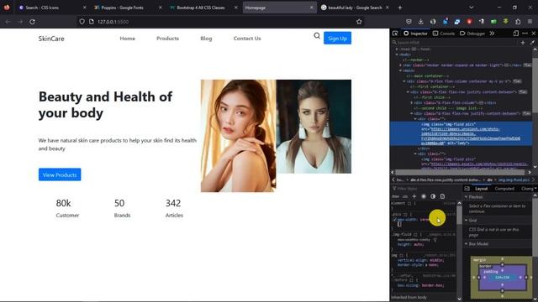
Task: Toggle the three-pane inspector layout icon
Action: pyautogui.click(x=467, y=189)
